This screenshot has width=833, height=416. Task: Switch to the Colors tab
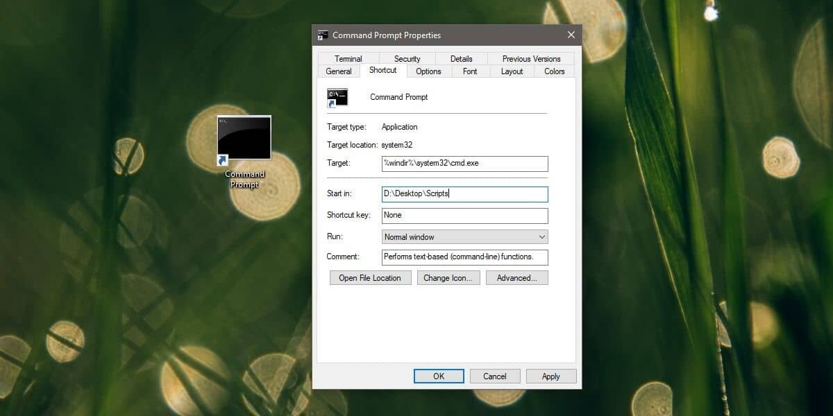point(553,71)
